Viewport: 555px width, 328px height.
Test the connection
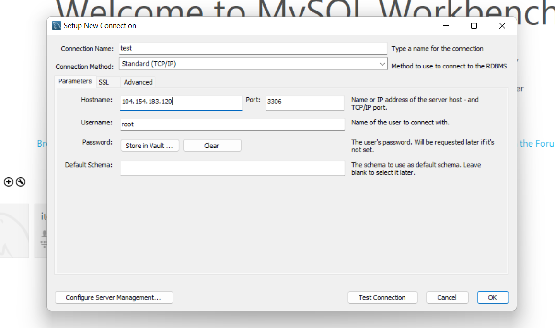382,298
